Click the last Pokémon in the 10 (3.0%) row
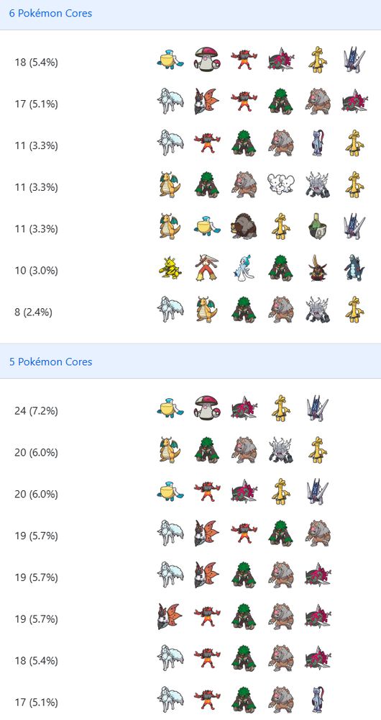The width and height of the screenshot is (381, 720). [354, 267]
